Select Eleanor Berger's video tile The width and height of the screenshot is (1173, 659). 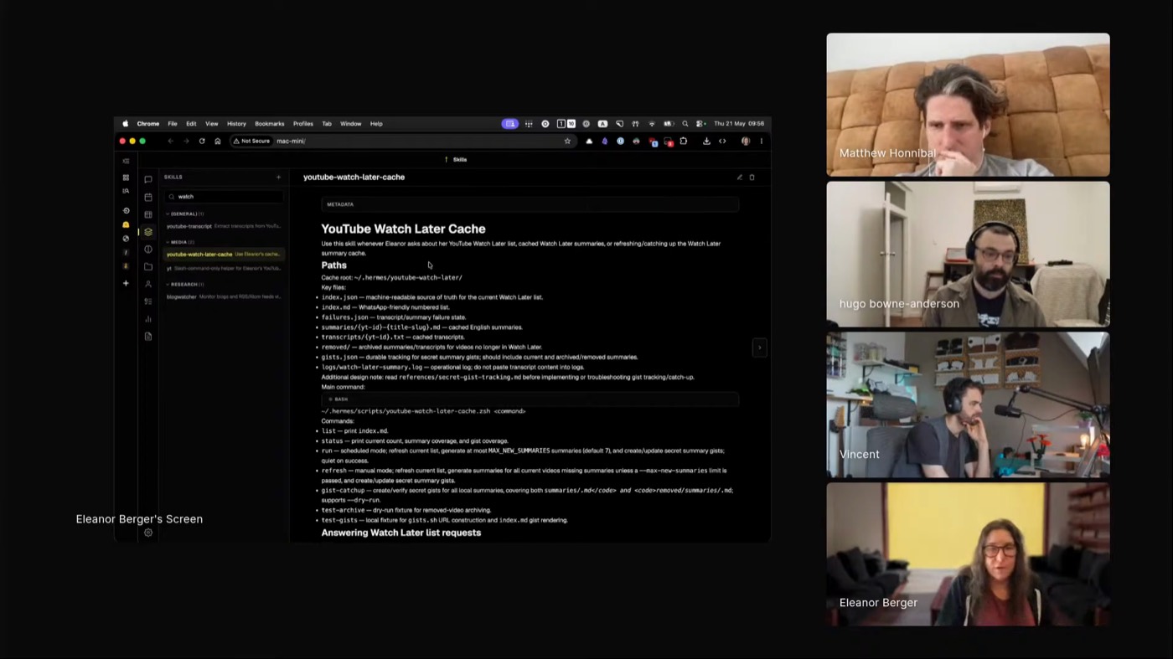tap(968, 554)
